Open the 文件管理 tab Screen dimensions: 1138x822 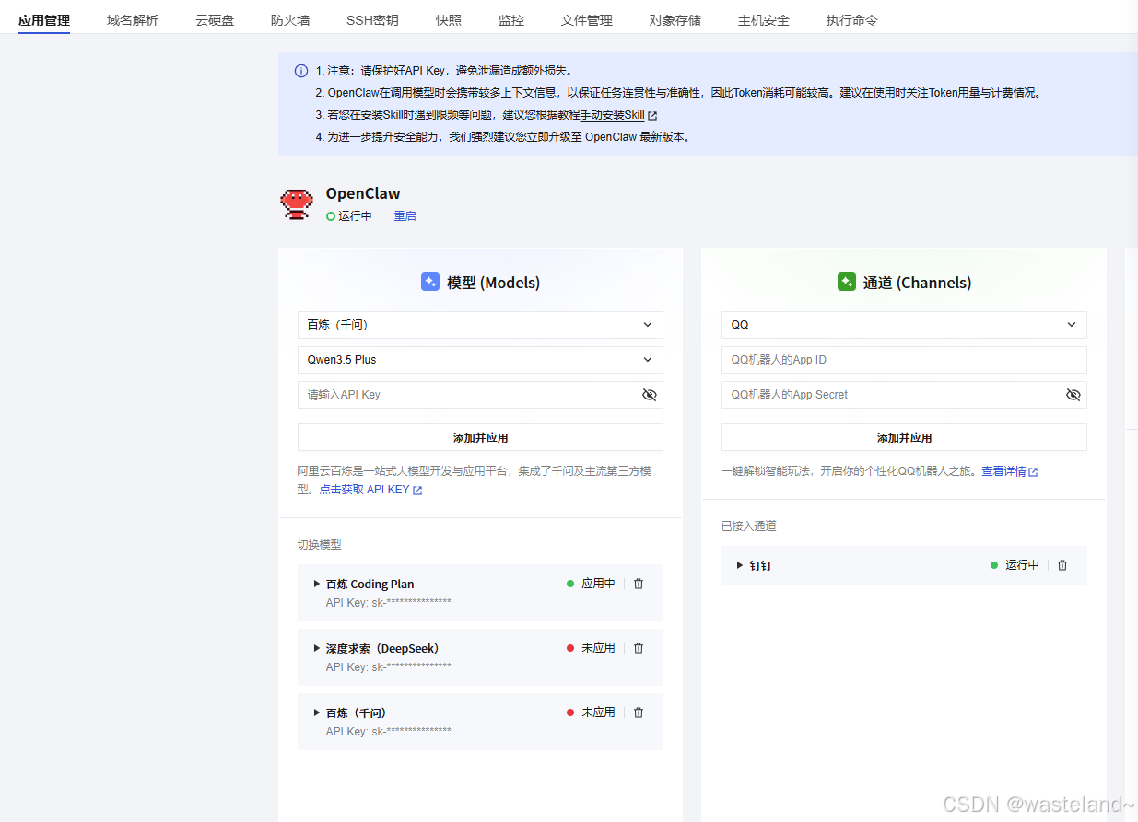point(587,20)
